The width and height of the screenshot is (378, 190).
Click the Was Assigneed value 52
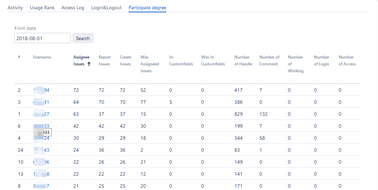tap(143, 90)
